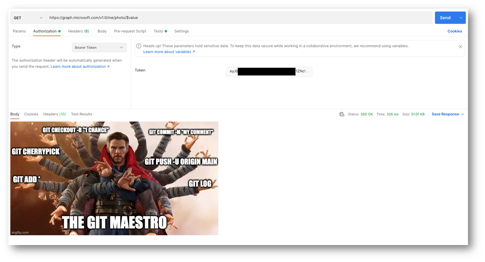Open the Send button options arrow
The height and width of the screenshot is (262, 485).
461,18
